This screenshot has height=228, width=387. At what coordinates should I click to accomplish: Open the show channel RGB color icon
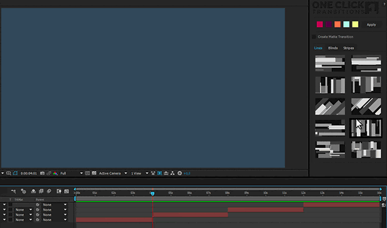tap(55, 173)
